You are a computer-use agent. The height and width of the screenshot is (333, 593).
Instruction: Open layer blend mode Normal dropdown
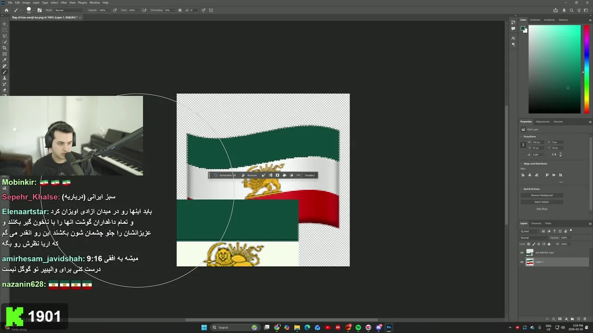coord(534,238)
